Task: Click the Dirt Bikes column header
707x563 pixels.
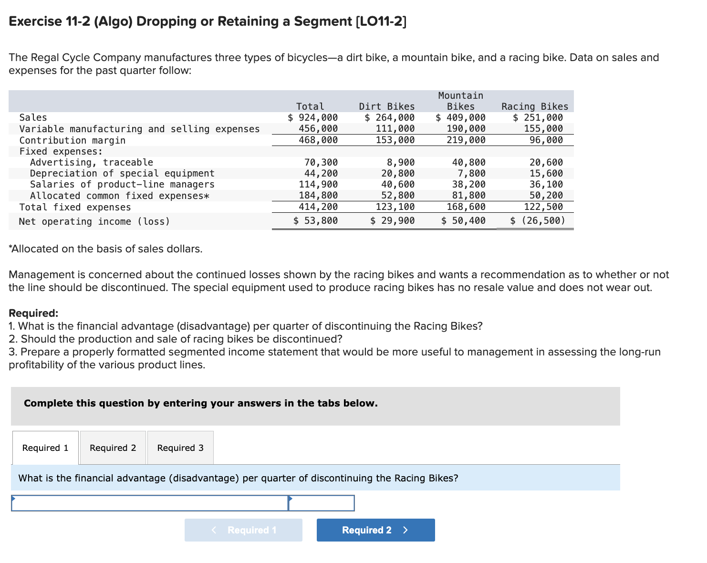Action: [x=386, y=106]
